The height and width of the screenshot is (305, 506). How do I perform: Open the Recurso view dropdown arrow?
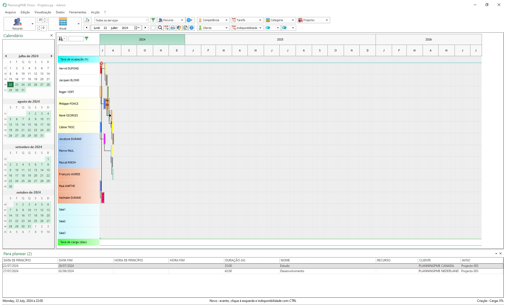(x=33, y=24)
